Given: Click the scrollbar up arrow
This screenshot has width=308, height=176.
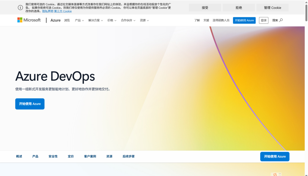Looking at the screenshot, I should coord(306,2).
